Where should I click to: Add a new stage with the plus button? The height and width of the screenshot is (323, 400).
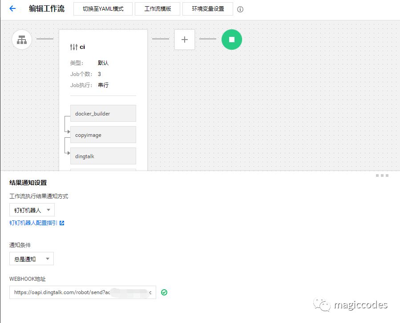pos(185,40)
